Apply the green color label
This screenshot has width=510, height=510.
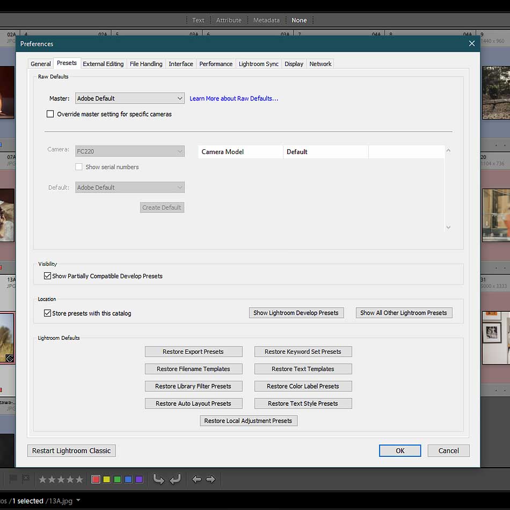[x=118, y=479]
